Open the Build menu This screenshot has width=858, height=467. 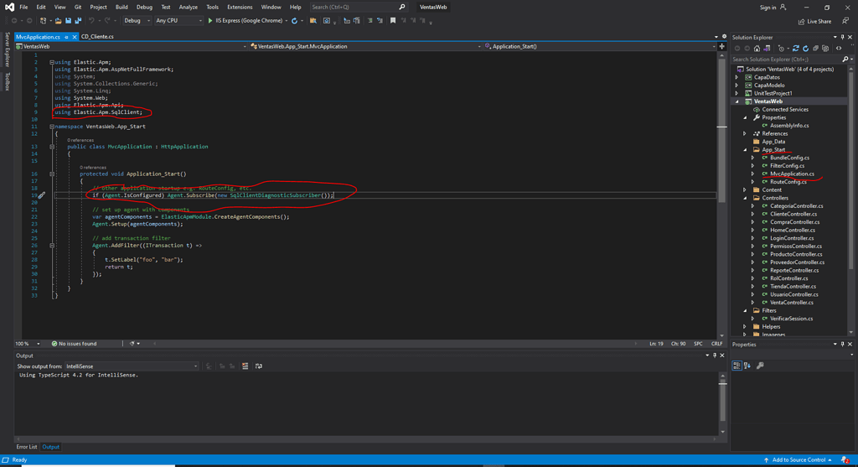tap(121, 7)
